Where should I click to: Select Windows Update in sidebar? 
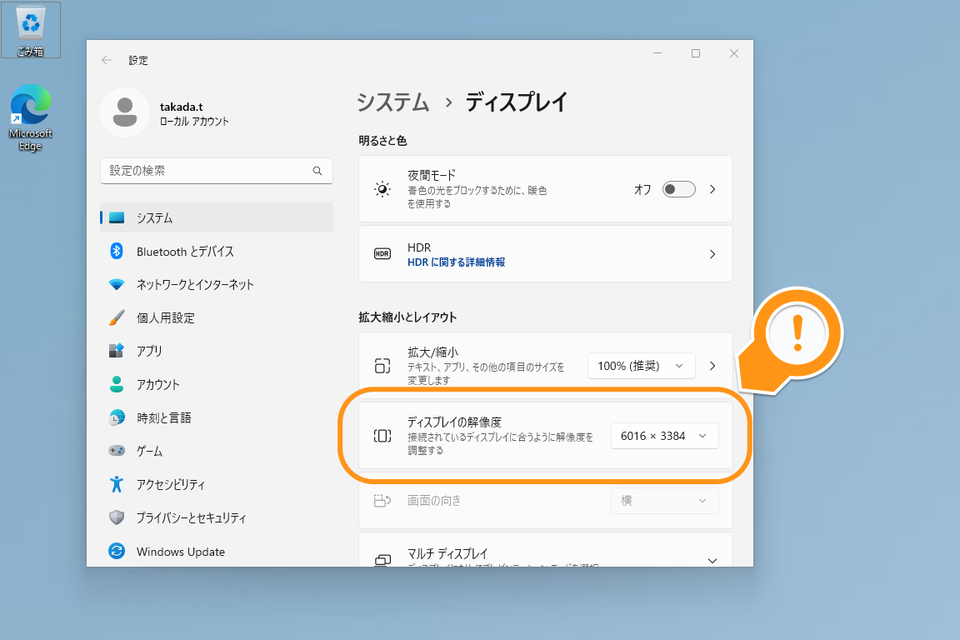point(217,551)
